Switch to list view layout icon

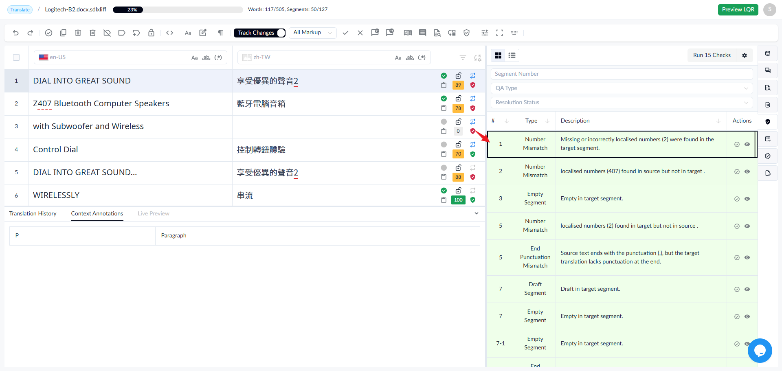pyautogui.click(x=512, y=55)
